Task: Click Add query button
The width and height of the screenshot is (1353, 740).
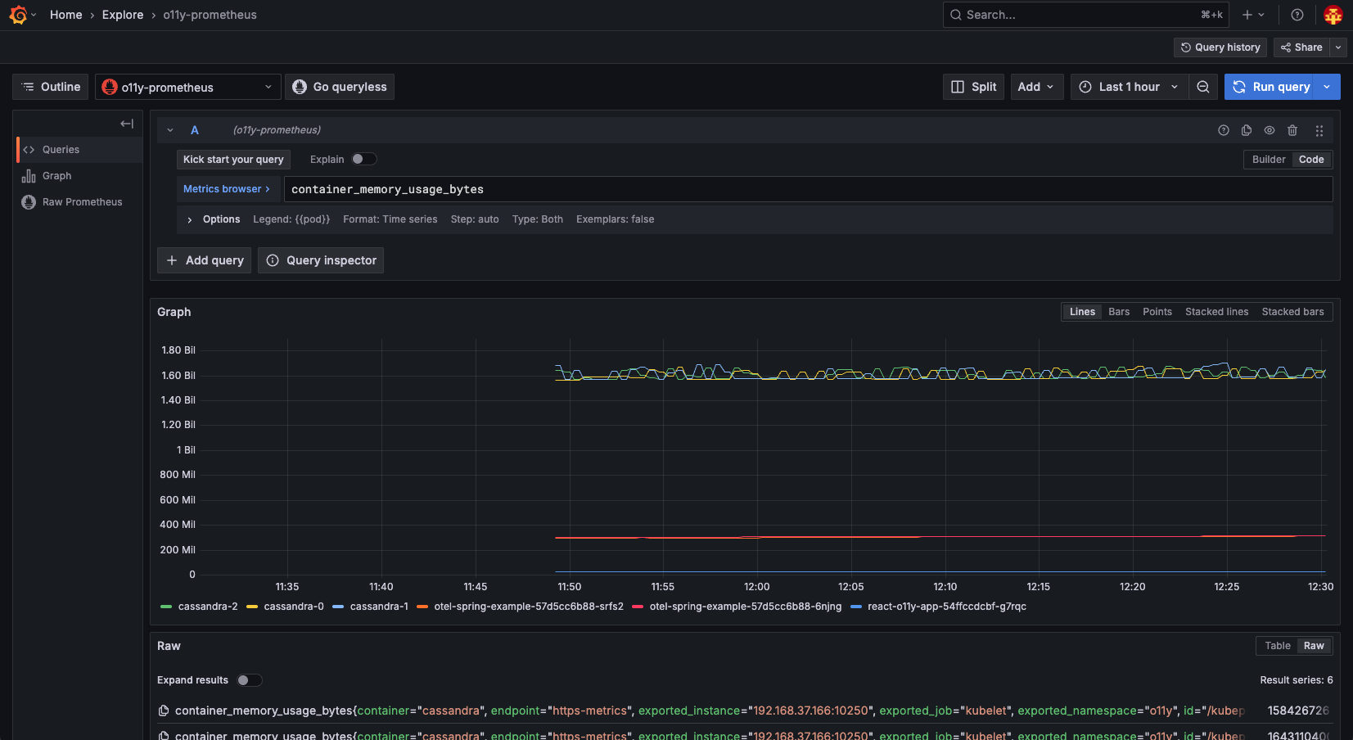Action: tap(204, 260)
